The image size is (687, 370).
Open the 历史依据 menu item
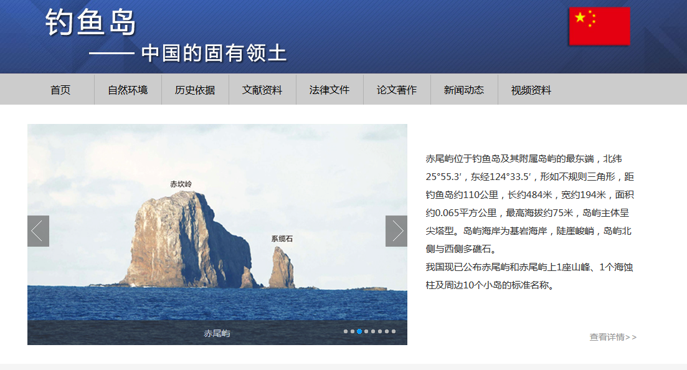pyautogui.click(x=195, y=90)
